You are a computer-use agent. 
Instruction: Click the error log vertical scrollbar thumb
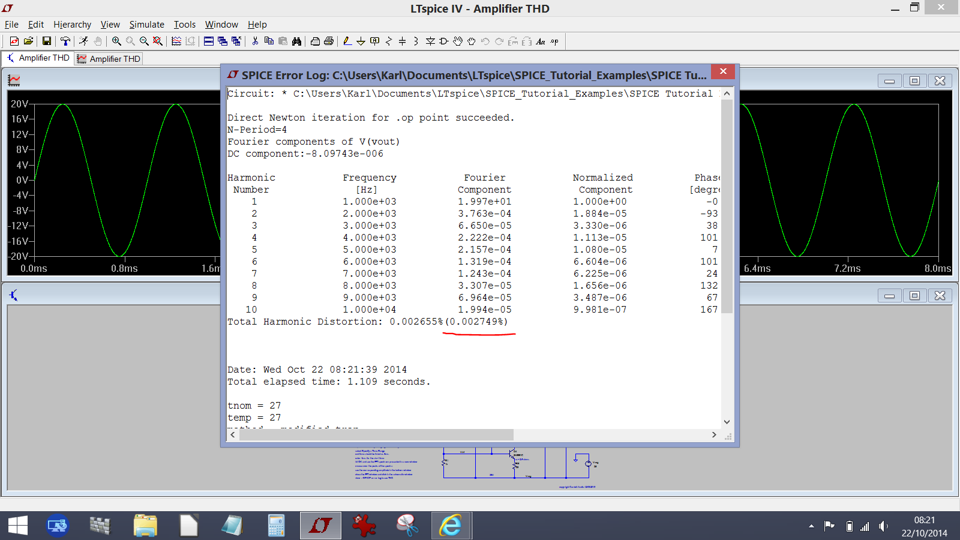(727, 206)
